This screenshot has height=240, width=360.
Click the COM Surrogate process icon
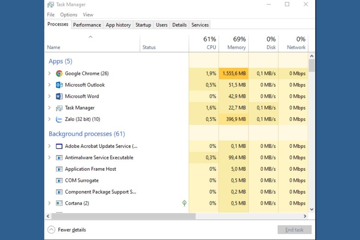pos(59,181)
